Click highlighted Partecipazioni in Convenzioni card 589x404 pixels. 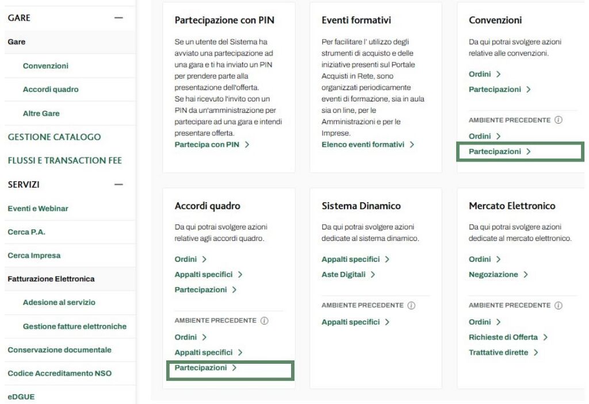(x=499, y=152)
